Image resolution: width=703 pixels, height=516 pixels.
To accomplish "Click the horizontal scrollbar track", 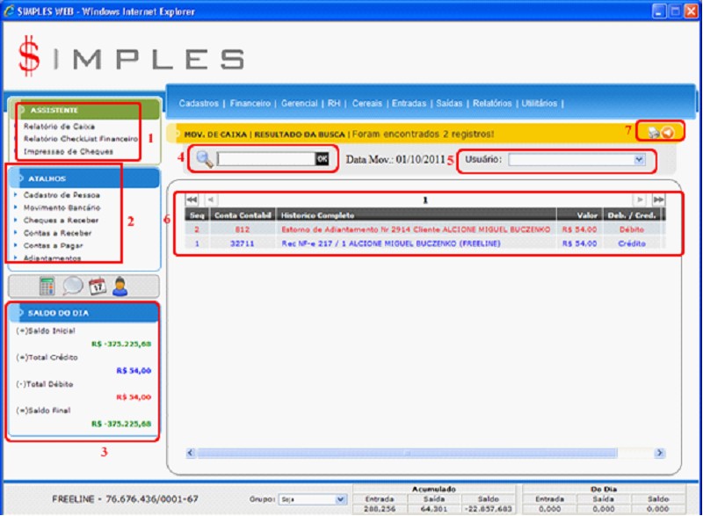I will pos(407,453).
